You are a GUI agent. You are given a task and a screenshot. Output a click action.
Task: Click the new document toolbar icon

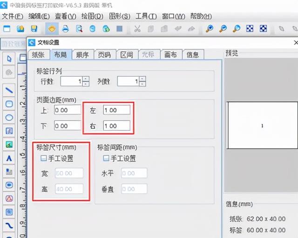click(x=7, y=29)
